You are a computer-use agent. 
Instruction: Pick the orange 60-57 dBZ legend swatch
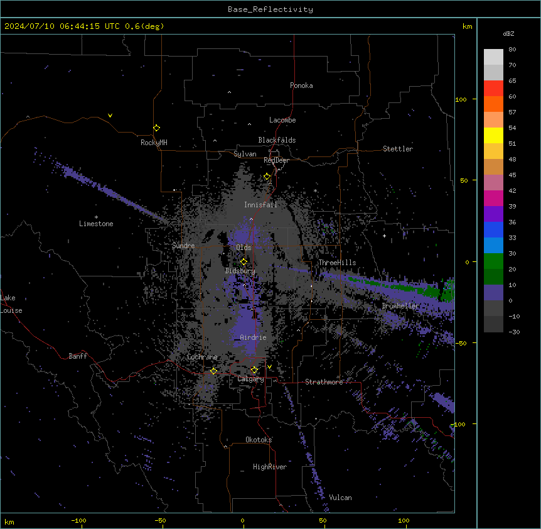pyautogui.click(x=493, y=104)
